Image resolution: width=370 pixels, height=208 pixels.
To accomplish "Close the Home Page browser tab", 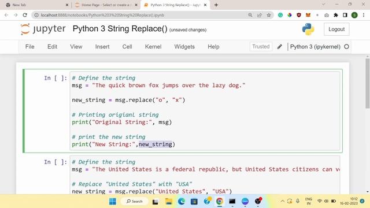I will click(x=136, y=5).
